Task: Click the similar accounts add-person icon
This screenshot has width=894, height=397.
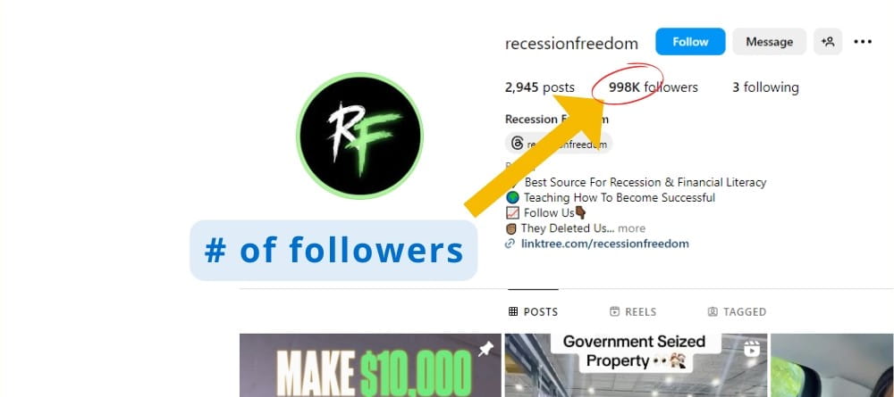Action: pos(828,42)
